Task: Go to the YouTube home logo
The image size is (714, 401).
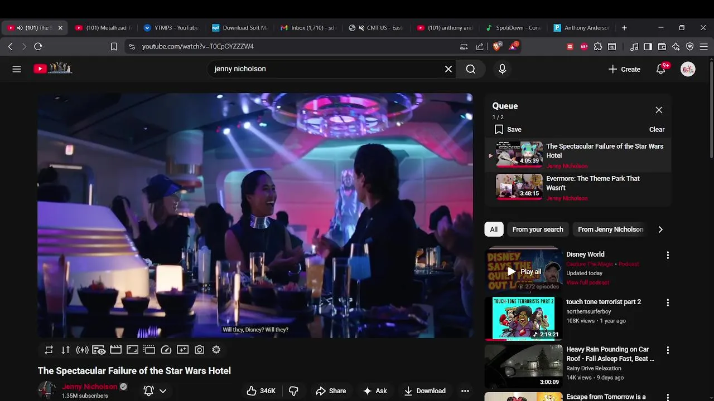Action: [53, 69]
